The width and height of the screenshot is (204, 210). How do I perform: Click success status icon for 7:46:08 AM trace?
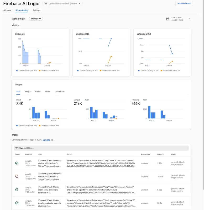(17, 203)
